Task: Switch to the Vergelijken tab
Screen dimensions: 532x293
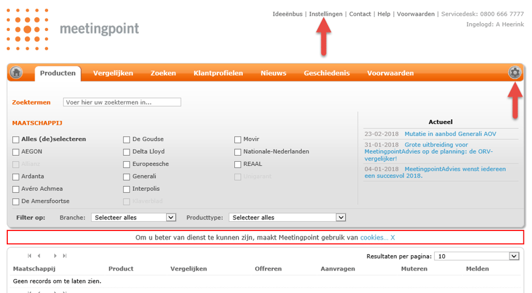Action: 113,73
